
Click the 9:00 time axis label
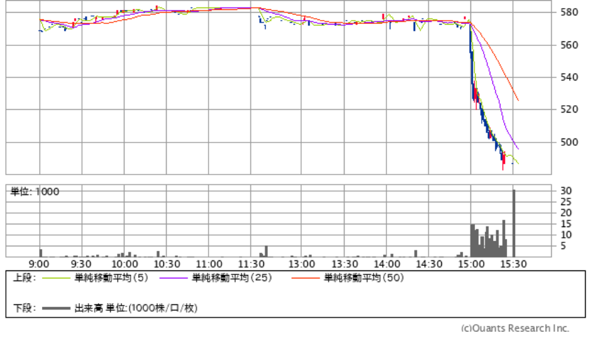point(40,264)
